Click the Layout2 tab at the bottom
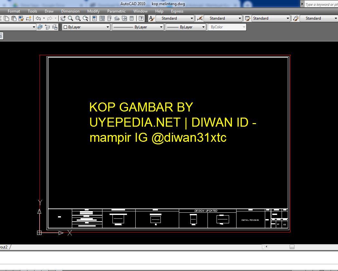The image size is (338, 271). pyautogui.click(x=4, y=247)
